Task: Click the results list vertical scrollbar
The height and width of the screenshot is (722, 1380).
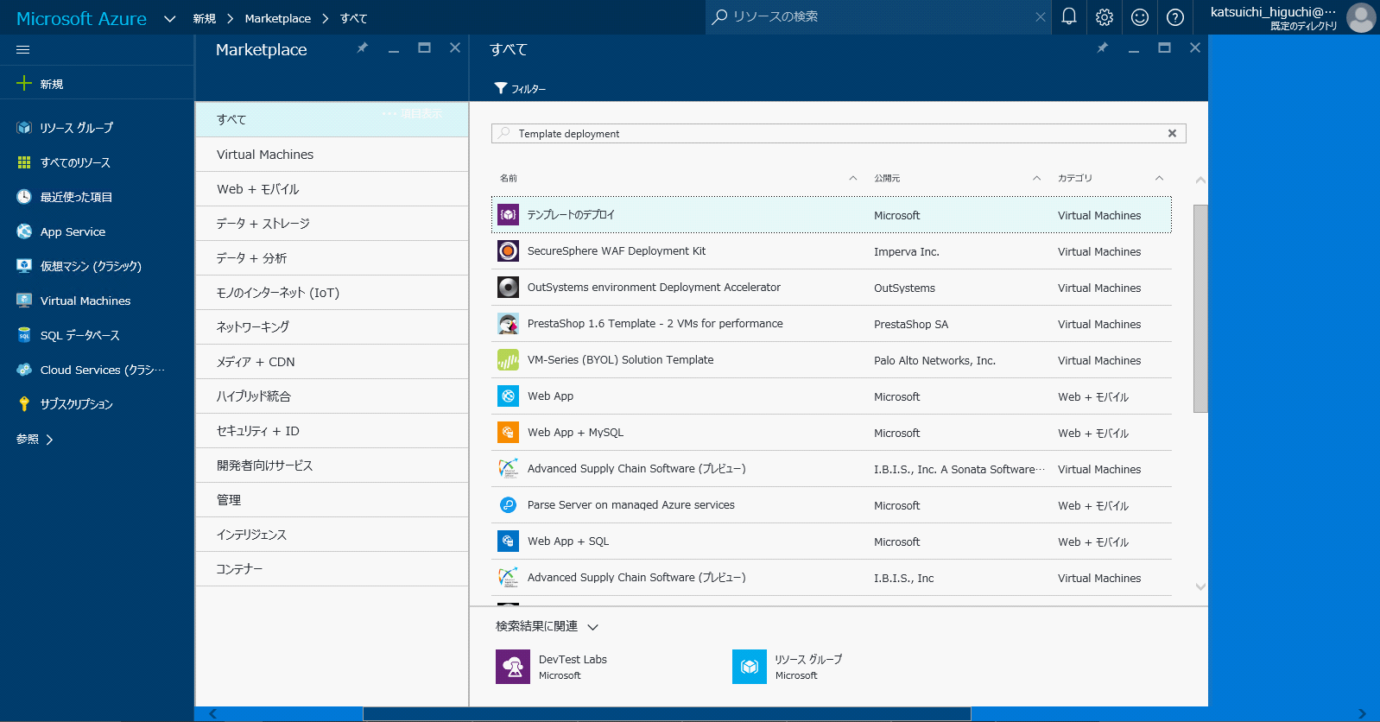Action: (1200, 308)
